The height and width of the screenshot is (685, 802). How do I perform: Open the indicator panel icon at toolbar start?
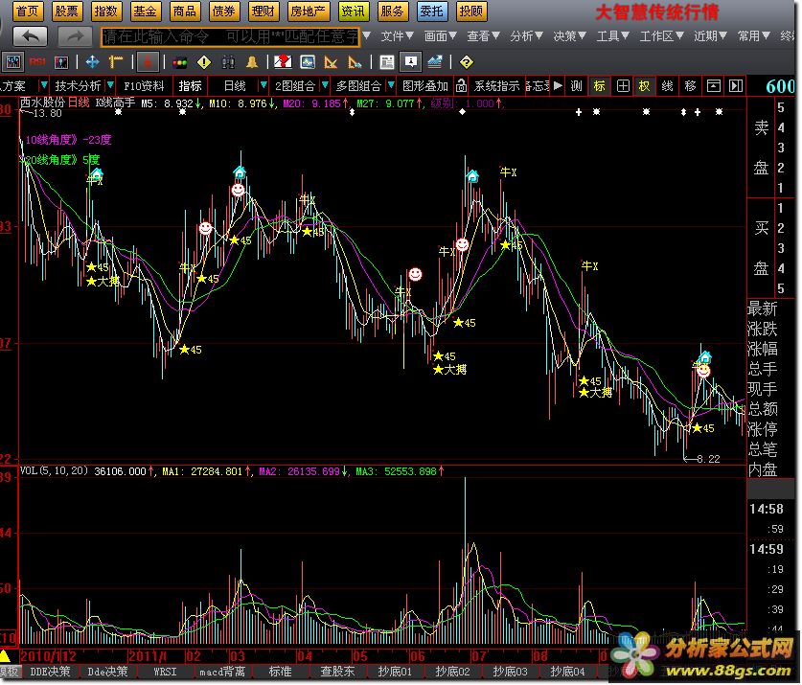pos(12,62)
